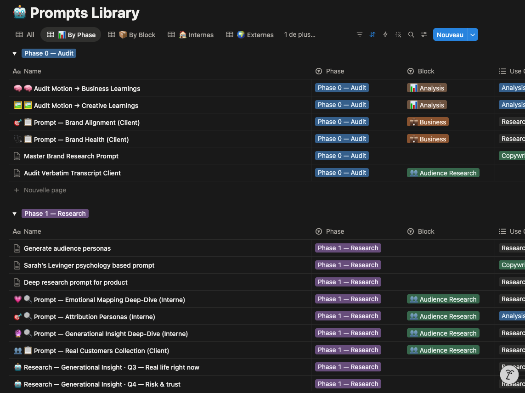
Task: Click the Phase 1 — Research group tag
Action: pos(55,213)
